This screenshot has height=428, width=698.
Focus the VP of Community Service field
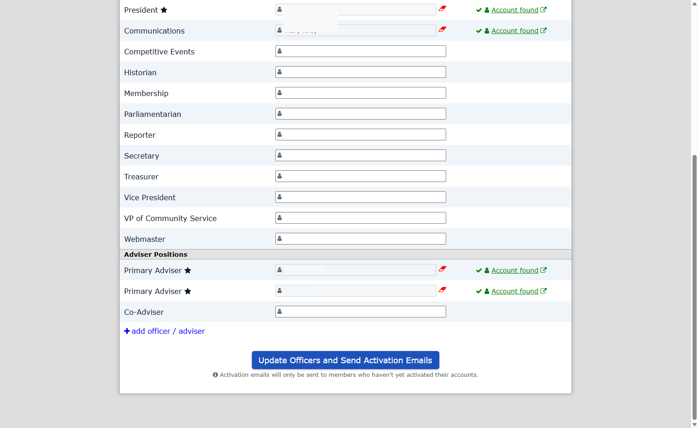tap(361, 218)
